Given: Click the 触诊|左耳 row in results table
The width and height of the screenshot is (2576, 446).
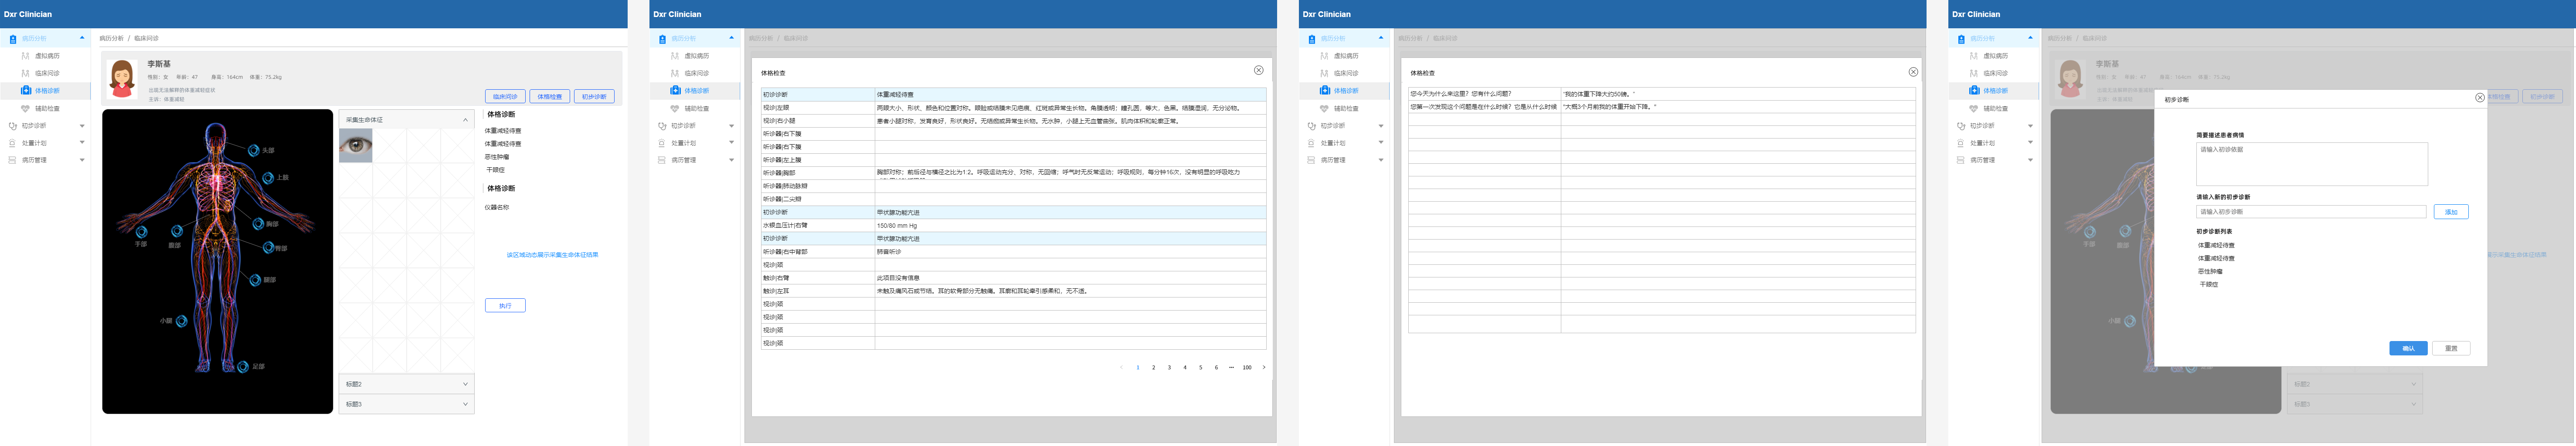Looking at the screenshot, I should pos(1013,291).
